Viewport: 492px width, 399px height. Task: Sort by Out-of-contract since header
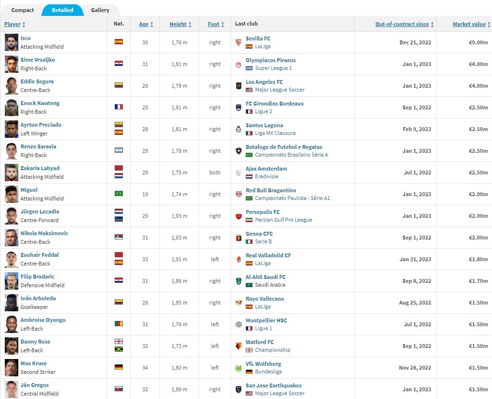pos(404,24)
